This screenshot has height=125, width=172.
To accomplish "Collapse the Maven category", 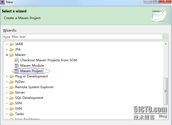I will click(7, 55).
